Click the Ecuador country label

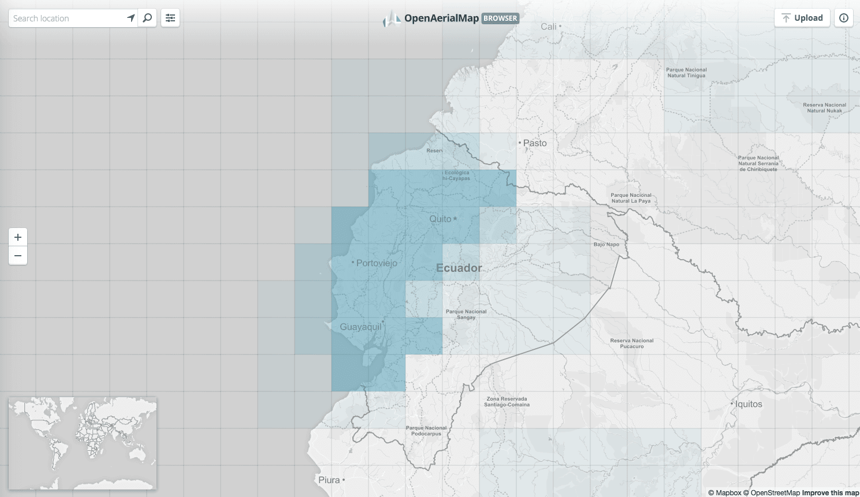pos(459,268)
